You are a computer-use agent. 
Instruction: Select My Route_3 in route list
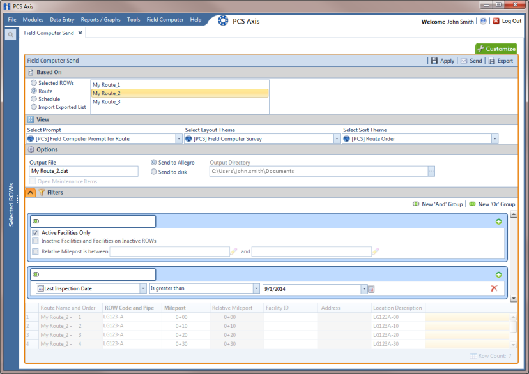pos(180,101)
